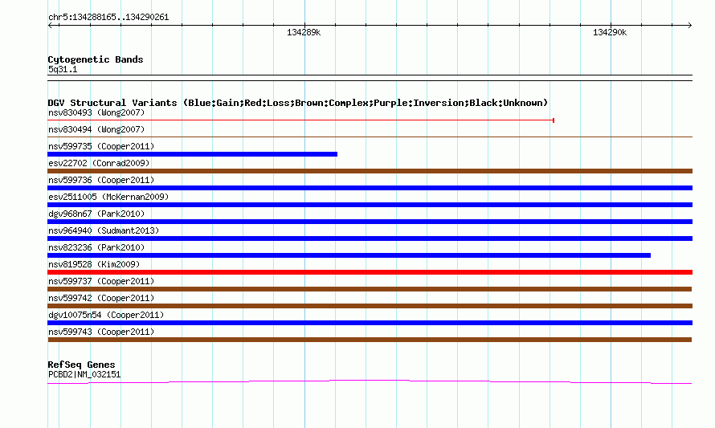The height and width of the screenshot is (428, 715).
Task: Select the brown nsv599742 complex bar
Action: (370, 306)
